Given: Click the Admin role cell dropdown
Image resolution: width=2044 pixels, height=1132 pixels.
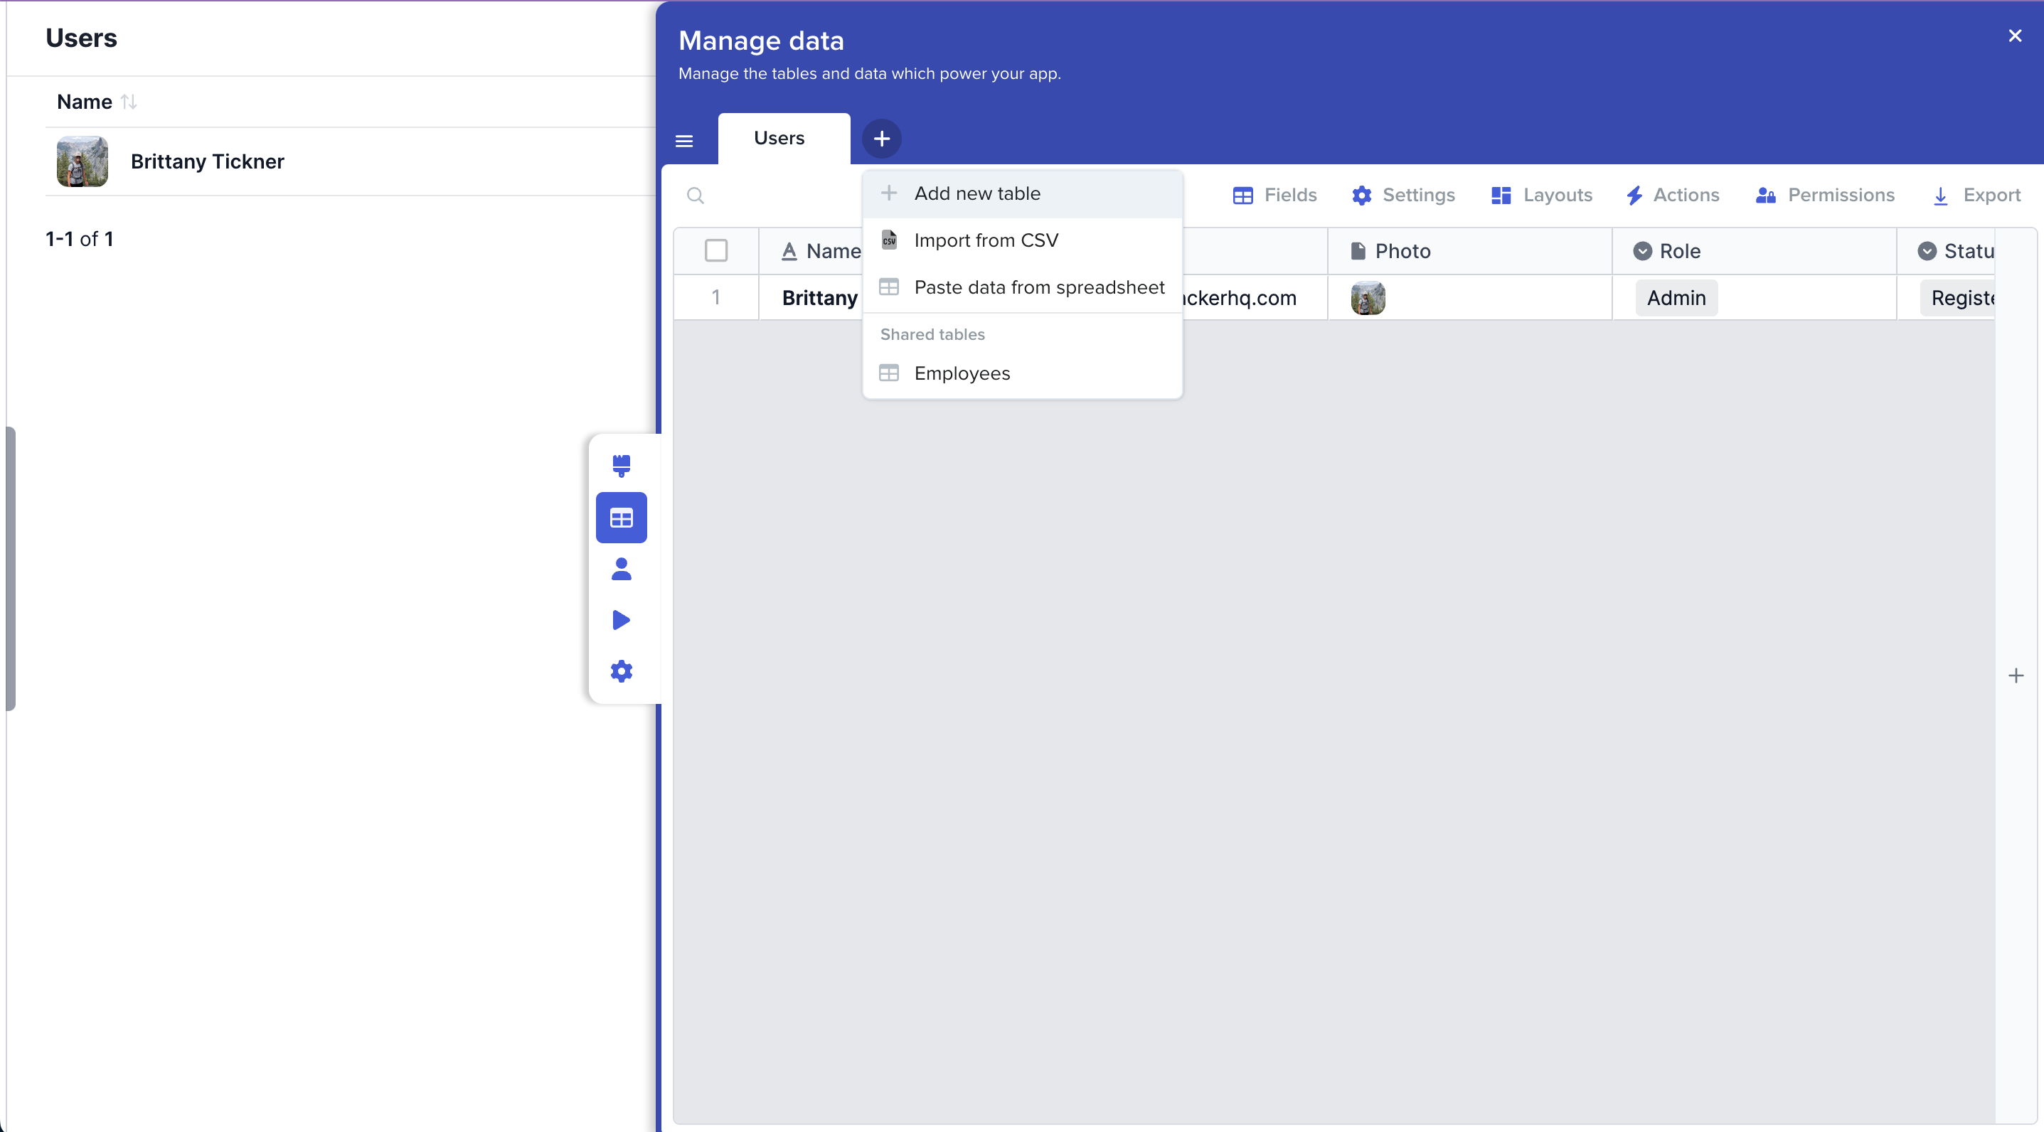Looking at the screenshot, I should pyautogui.click(x=1676, y=297).
